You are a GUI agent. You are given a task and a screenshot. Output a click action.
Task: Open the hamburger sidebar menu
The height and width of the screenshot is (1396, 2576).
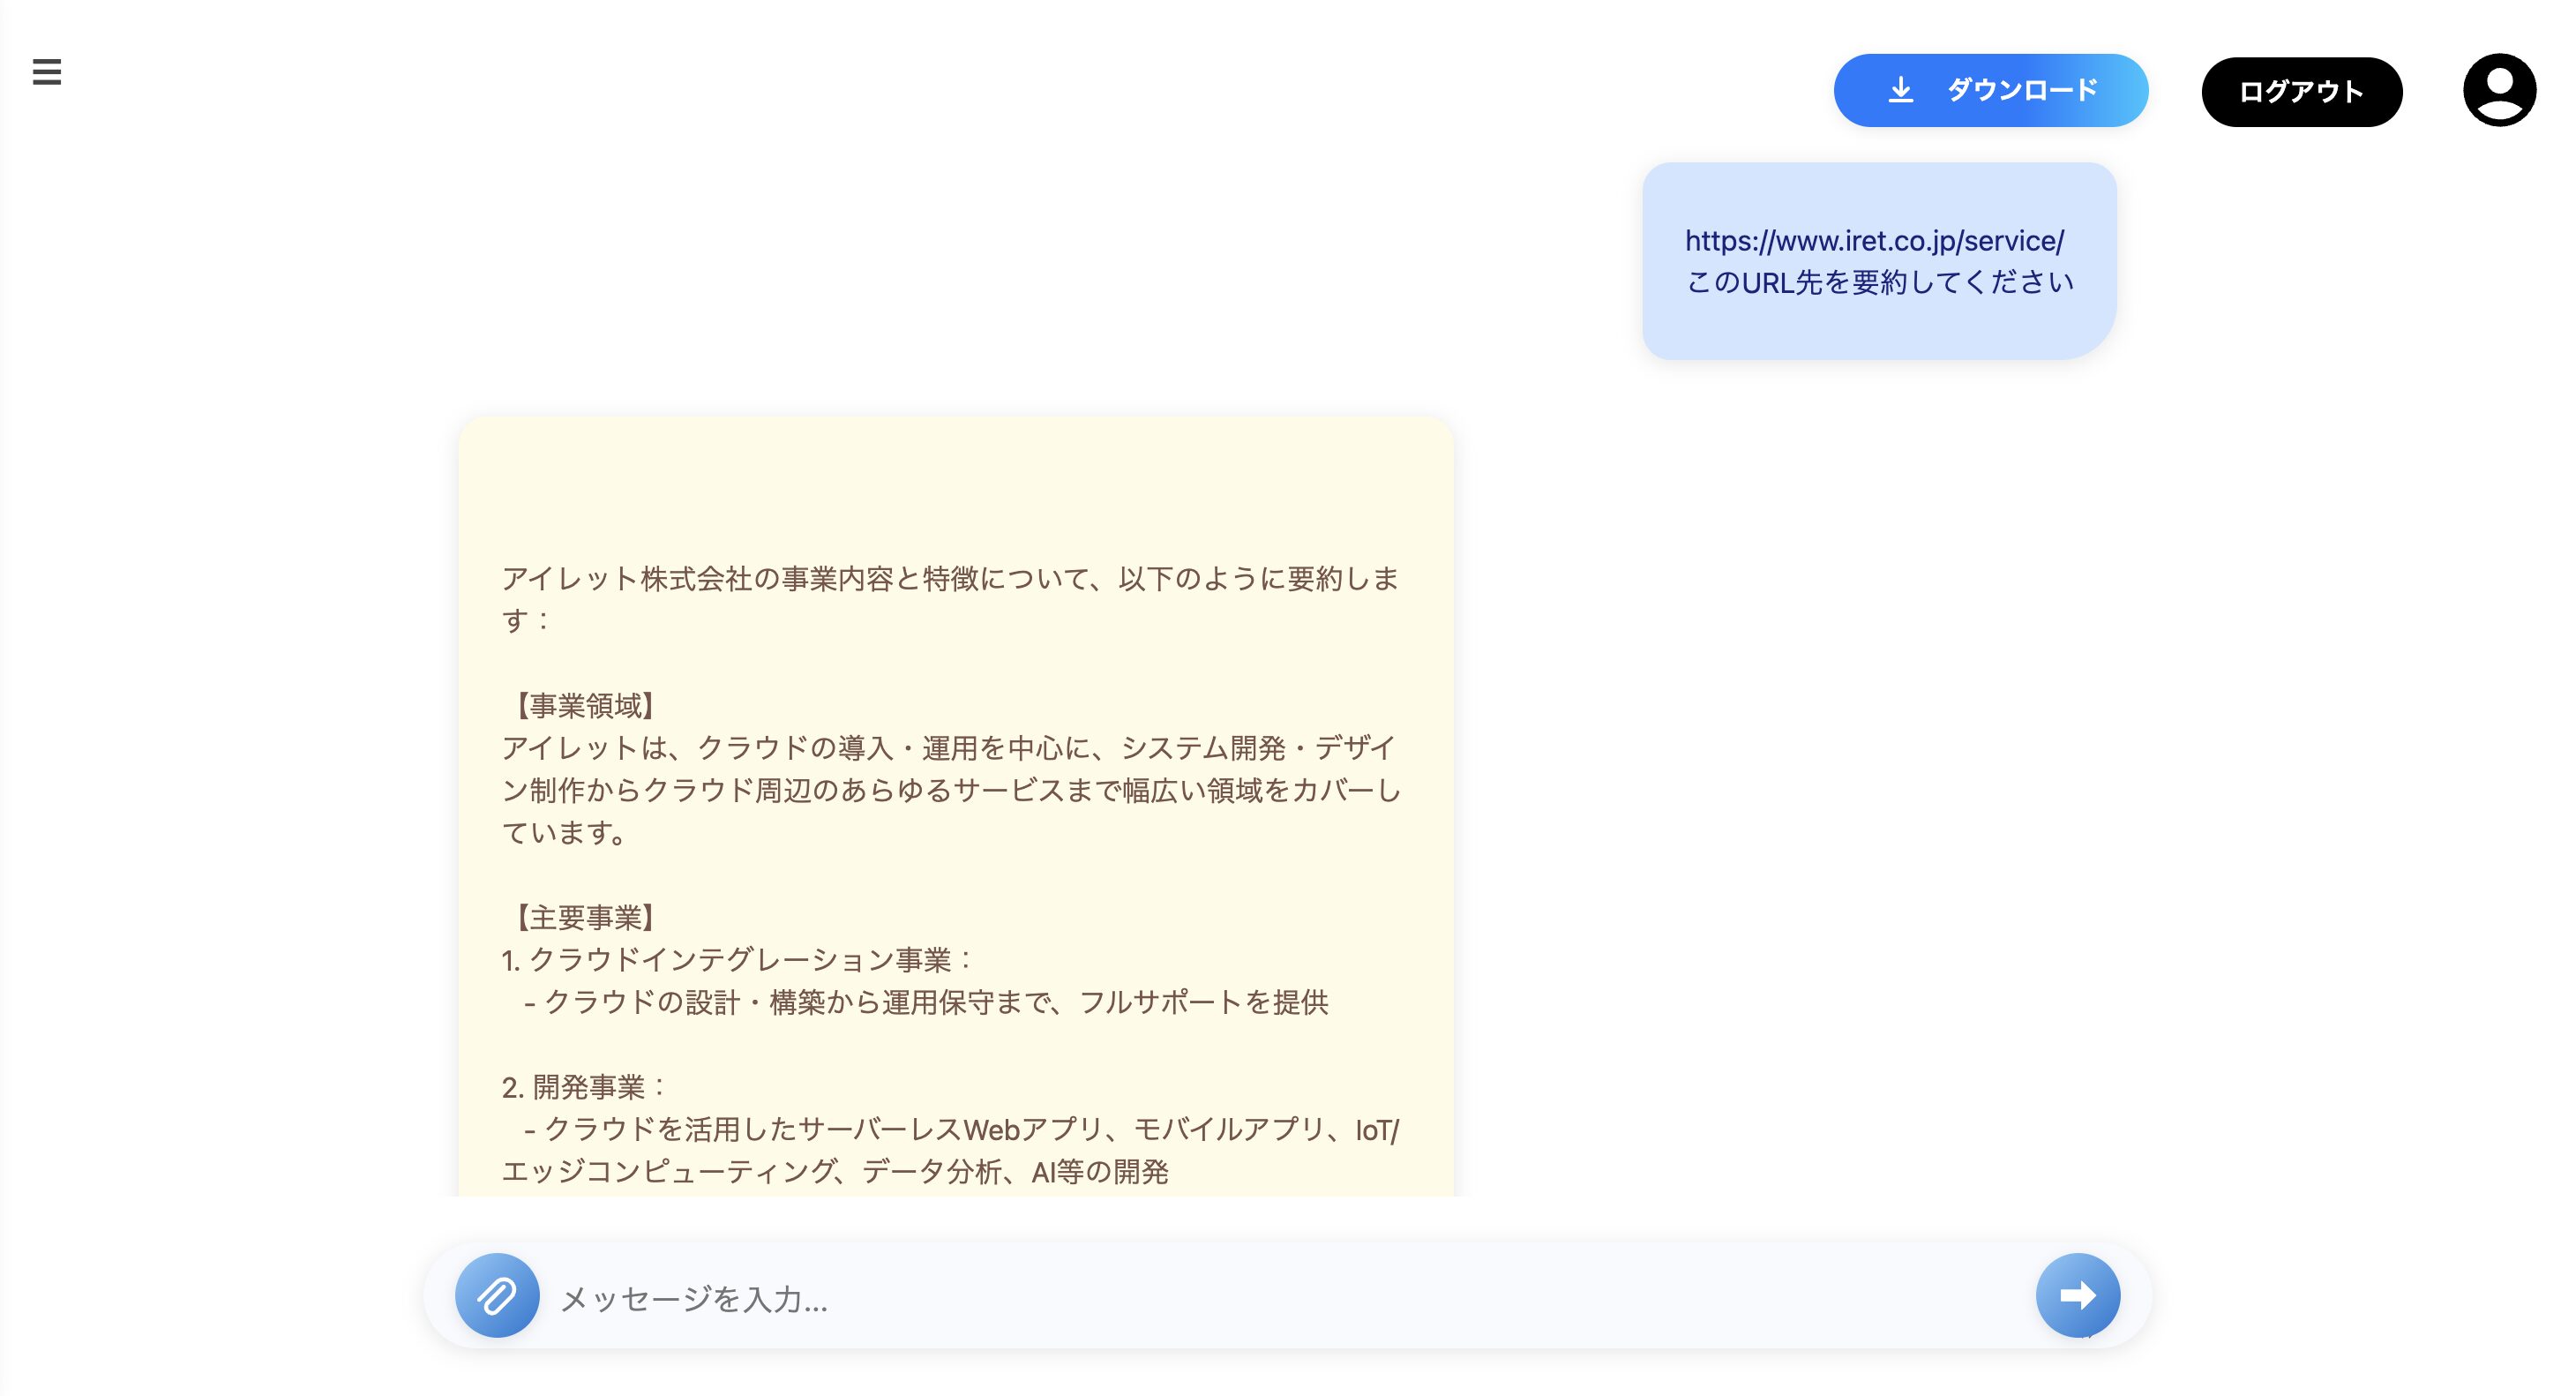(47, 72)
